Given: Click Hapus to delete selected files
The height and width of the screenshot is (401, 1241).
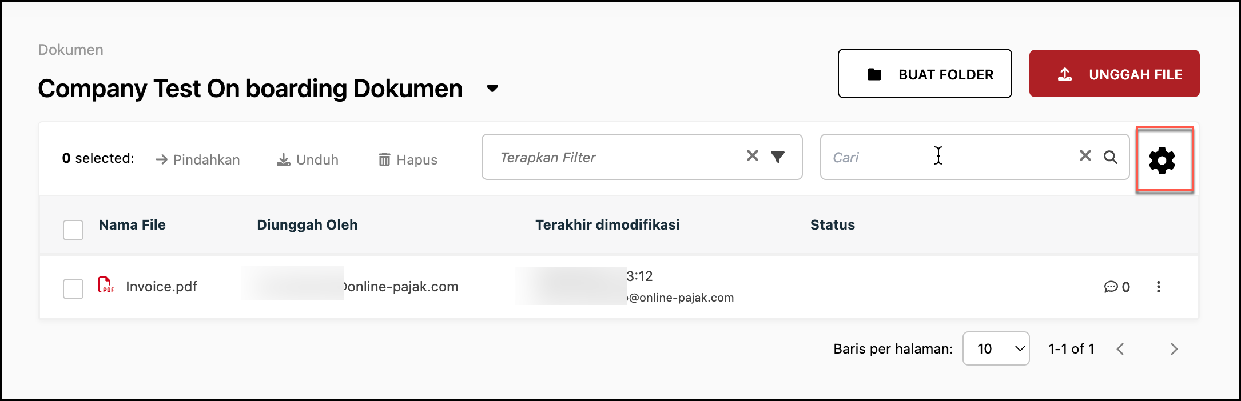Looking at the screenshot, I should [x=408, y=160].
